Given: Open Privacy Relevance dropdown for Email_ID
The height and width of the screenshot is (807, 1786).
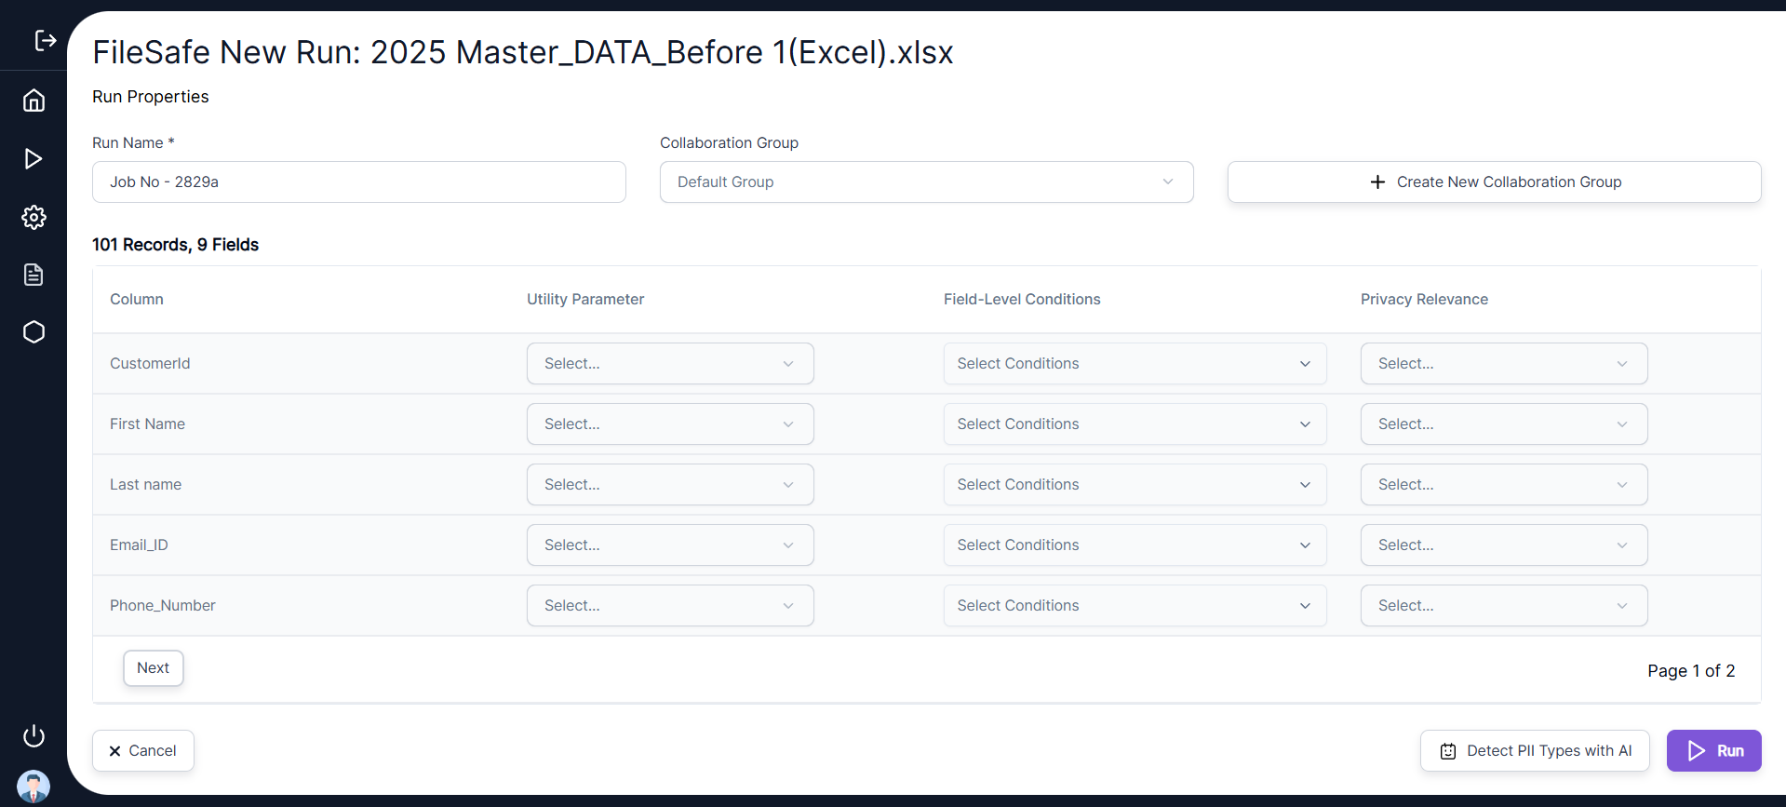Looking at the screenshot, I should pyautogui.click(x=1503, y=545).
